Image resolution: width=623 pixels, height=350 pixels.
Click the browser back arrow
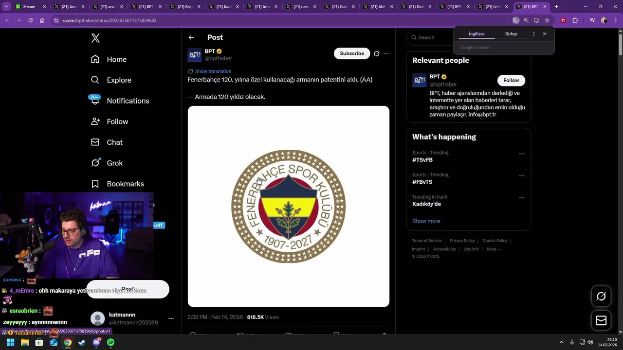click(x=7, y=20)
